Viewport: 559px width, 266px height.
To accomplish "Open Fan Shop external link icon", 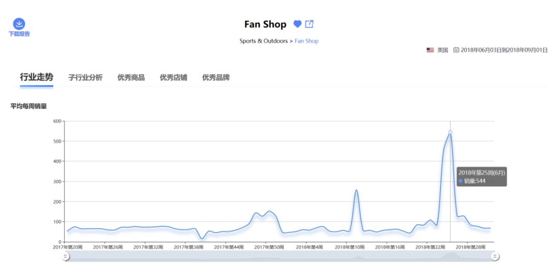I will point(309,24).
